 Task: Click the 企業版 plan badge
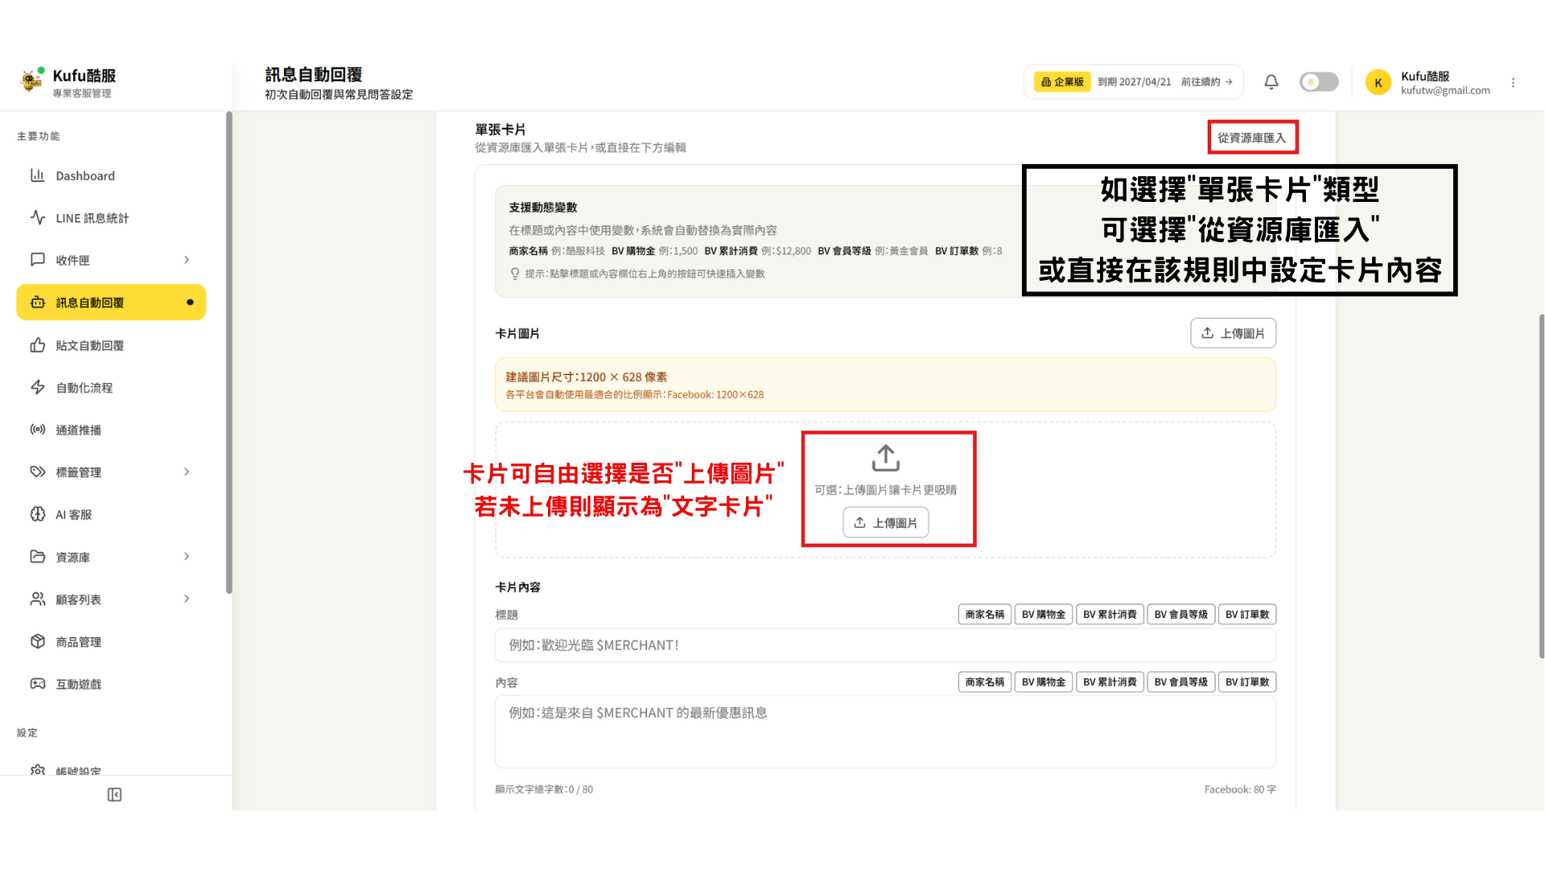1062,82
